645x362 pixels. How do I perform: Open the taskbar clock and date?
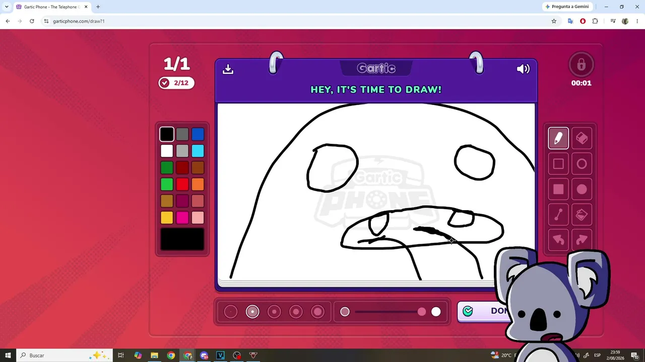coord(615,355)
